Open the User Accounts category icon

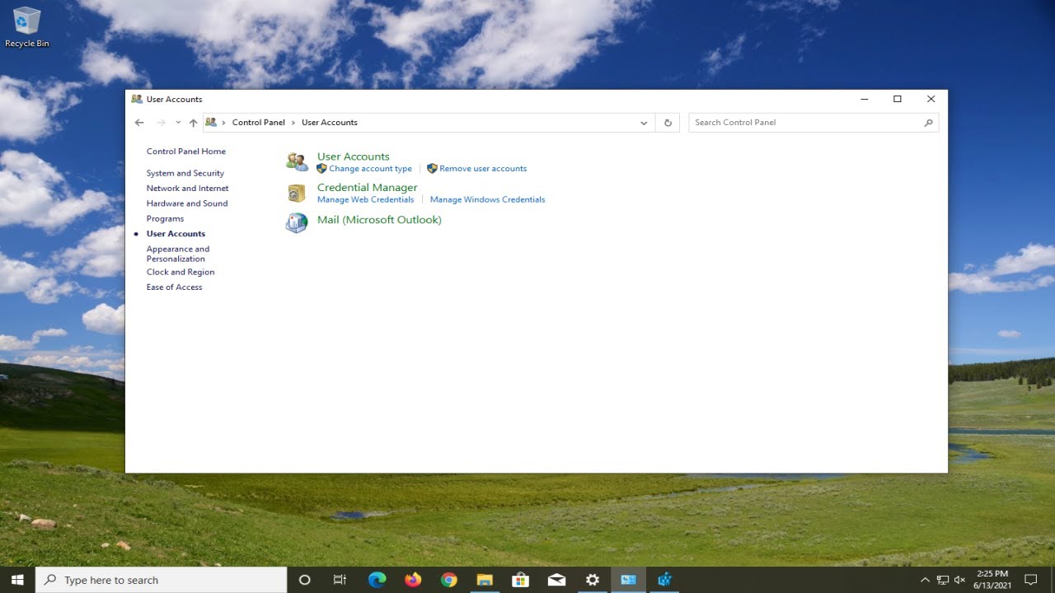click(297, 161)
